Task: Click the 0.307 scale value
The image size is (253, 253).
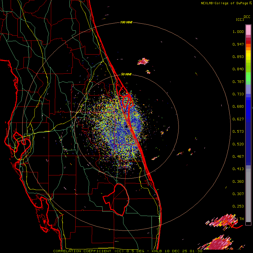Action: 238,194
